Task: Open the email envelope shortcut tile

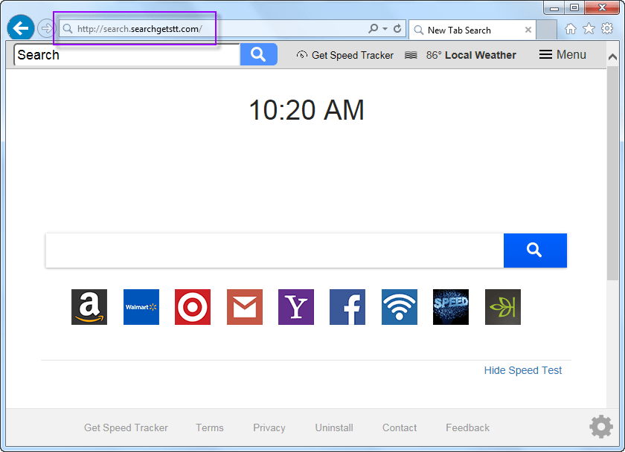Action: [245, 307]
